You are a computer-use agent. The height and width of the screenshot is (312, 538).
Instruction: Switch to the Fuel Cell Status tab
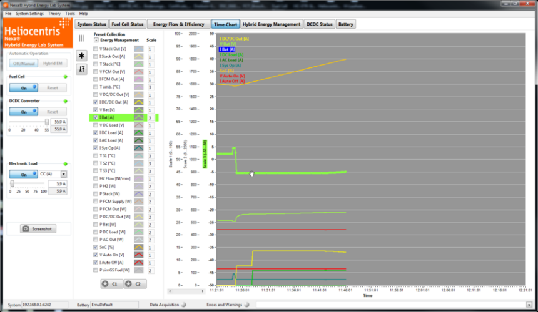128,24
